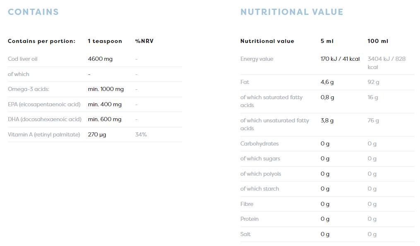Select the Carbohydrates row label
Viewport: 420px width, 246px height.
(259, 143)
